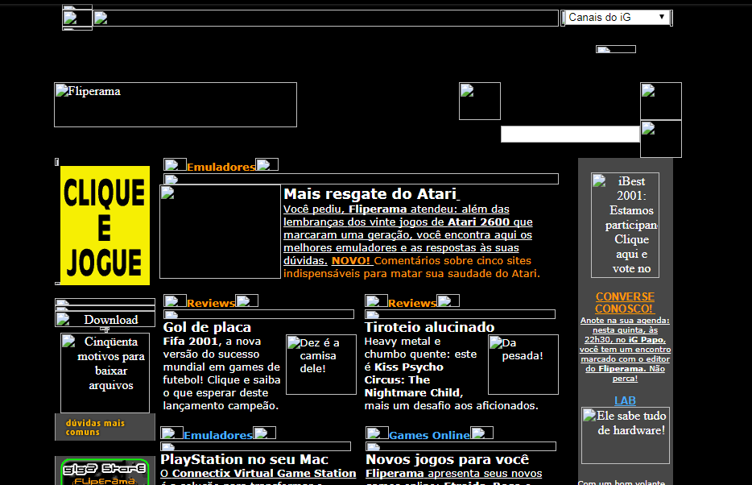Open the Tiroteio alucinado article title

click(x=429, y=327)
